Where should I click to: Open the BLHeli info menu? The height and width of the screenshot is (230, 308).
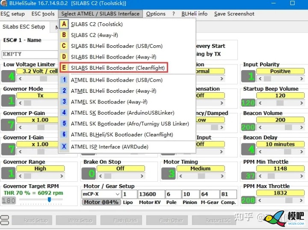(195, 14)
